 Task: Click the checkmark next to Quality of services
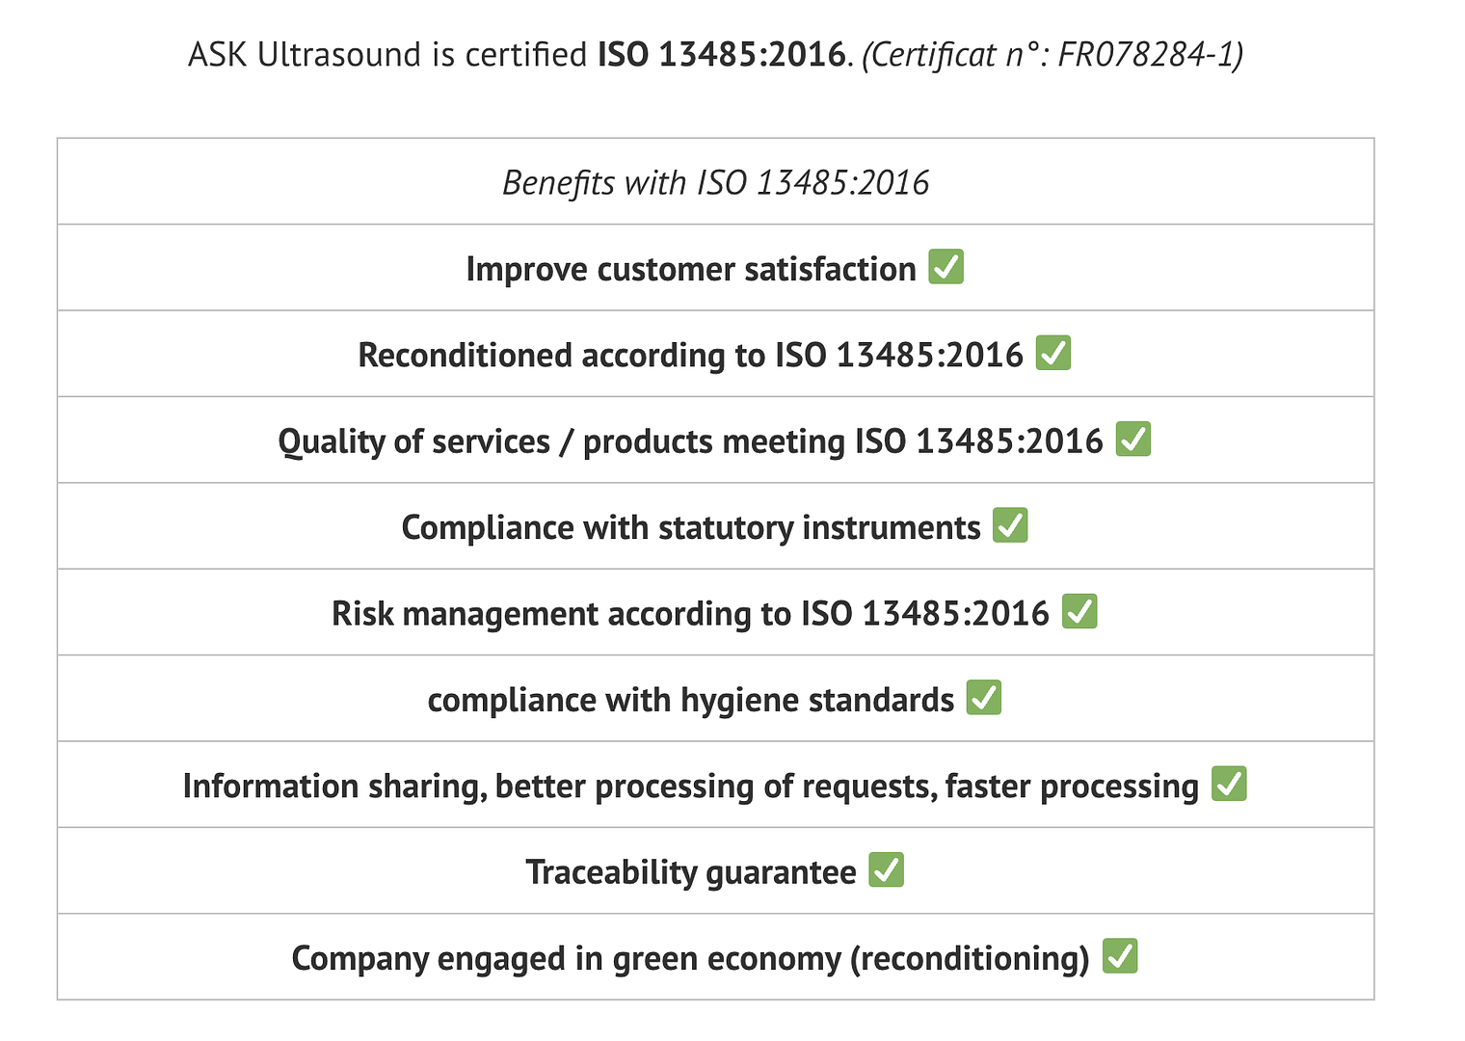pyautogui.click(x=1132, y=440)
